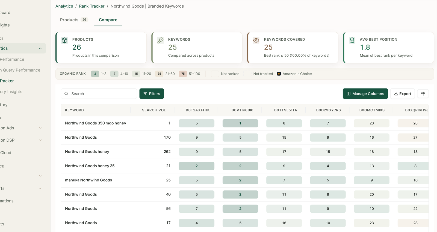The height and width of the screenshot is (232, 437).
Task: Click rank 1 cell for 350 mgo honey
Action: click(x=240, y=123)
